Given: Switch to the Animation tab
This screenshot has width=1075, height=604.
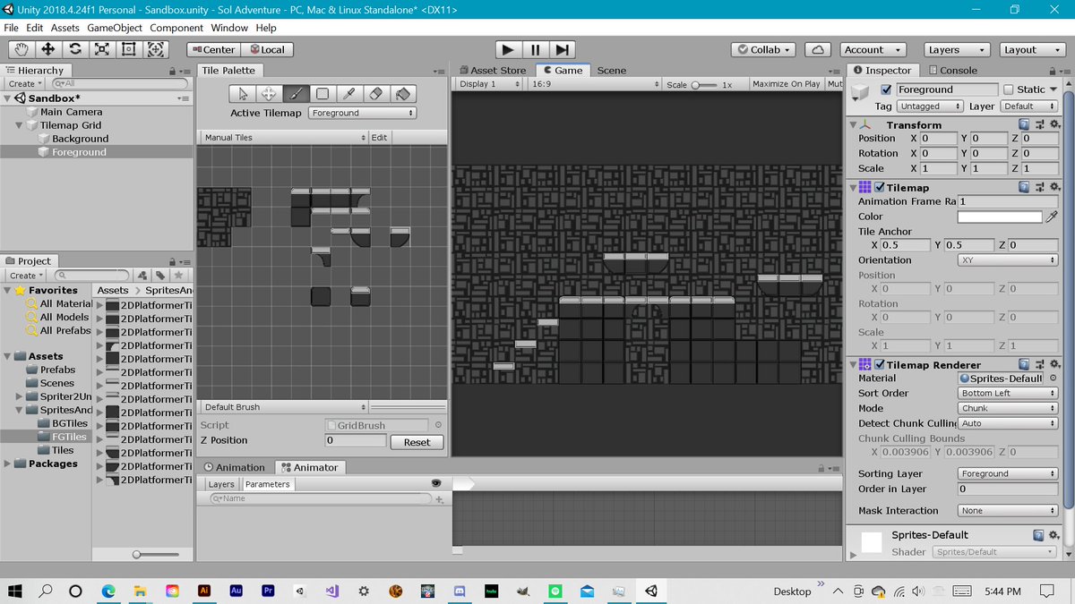Looking at the screenshot, I should (x=235, y=467).
